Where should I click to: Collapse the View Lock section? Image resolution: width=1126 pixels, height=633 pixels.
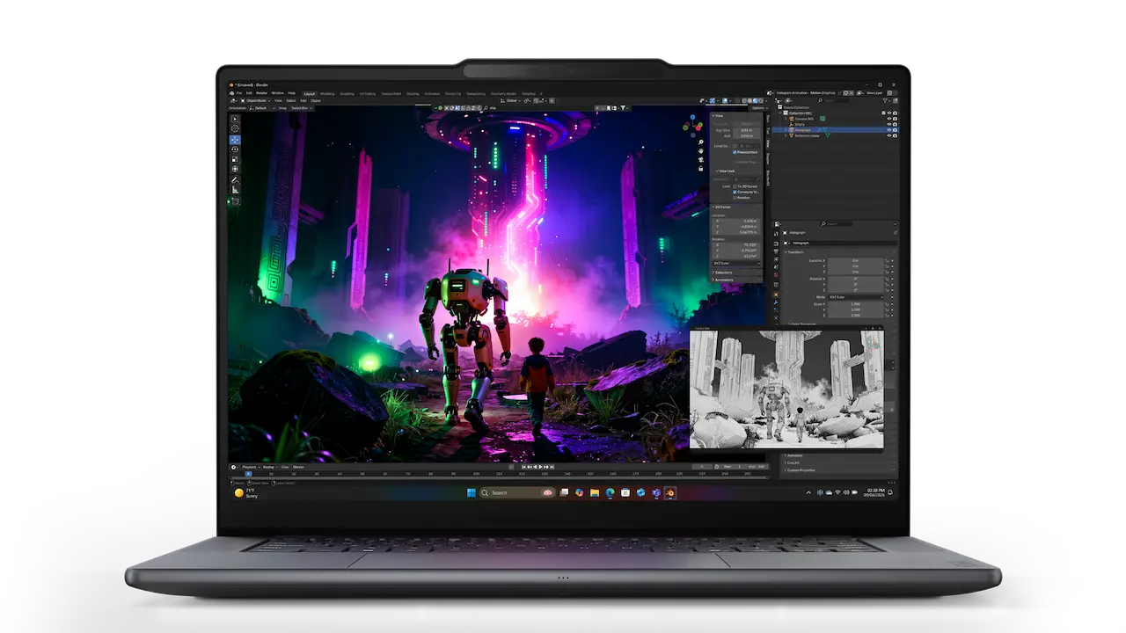(x=725, y=171)
